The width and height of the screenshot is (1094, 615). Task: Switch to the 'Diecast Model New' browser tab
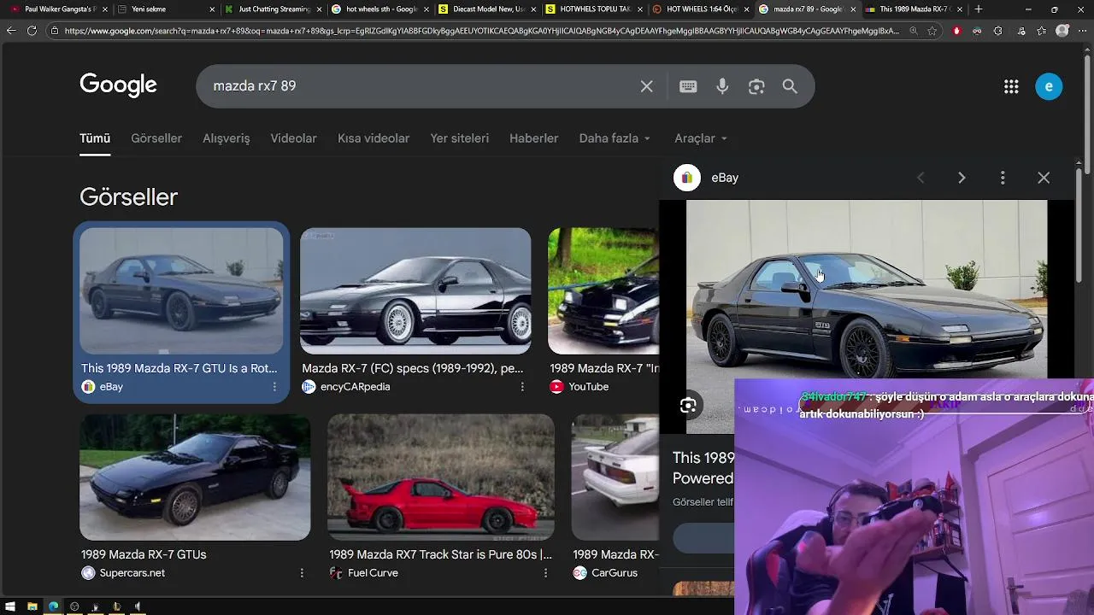[485, 9]
